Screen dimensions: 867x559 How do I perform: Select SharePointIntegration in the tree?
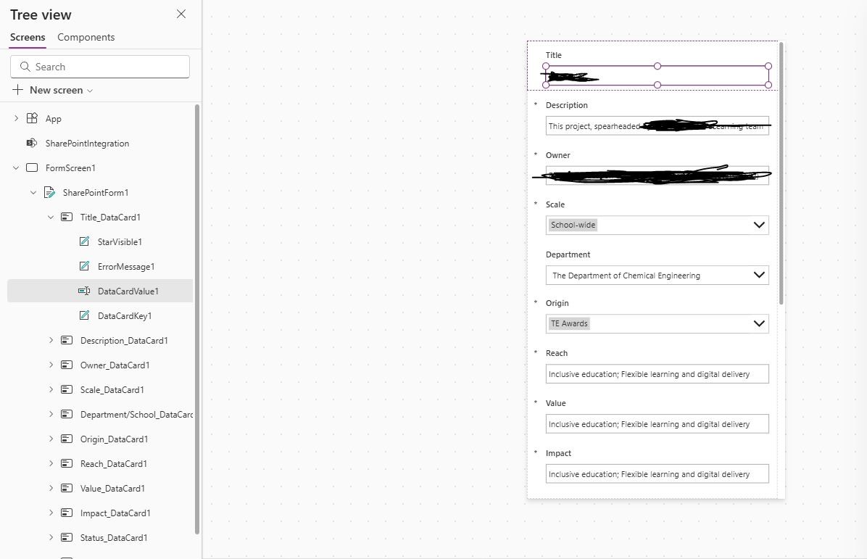88,144
